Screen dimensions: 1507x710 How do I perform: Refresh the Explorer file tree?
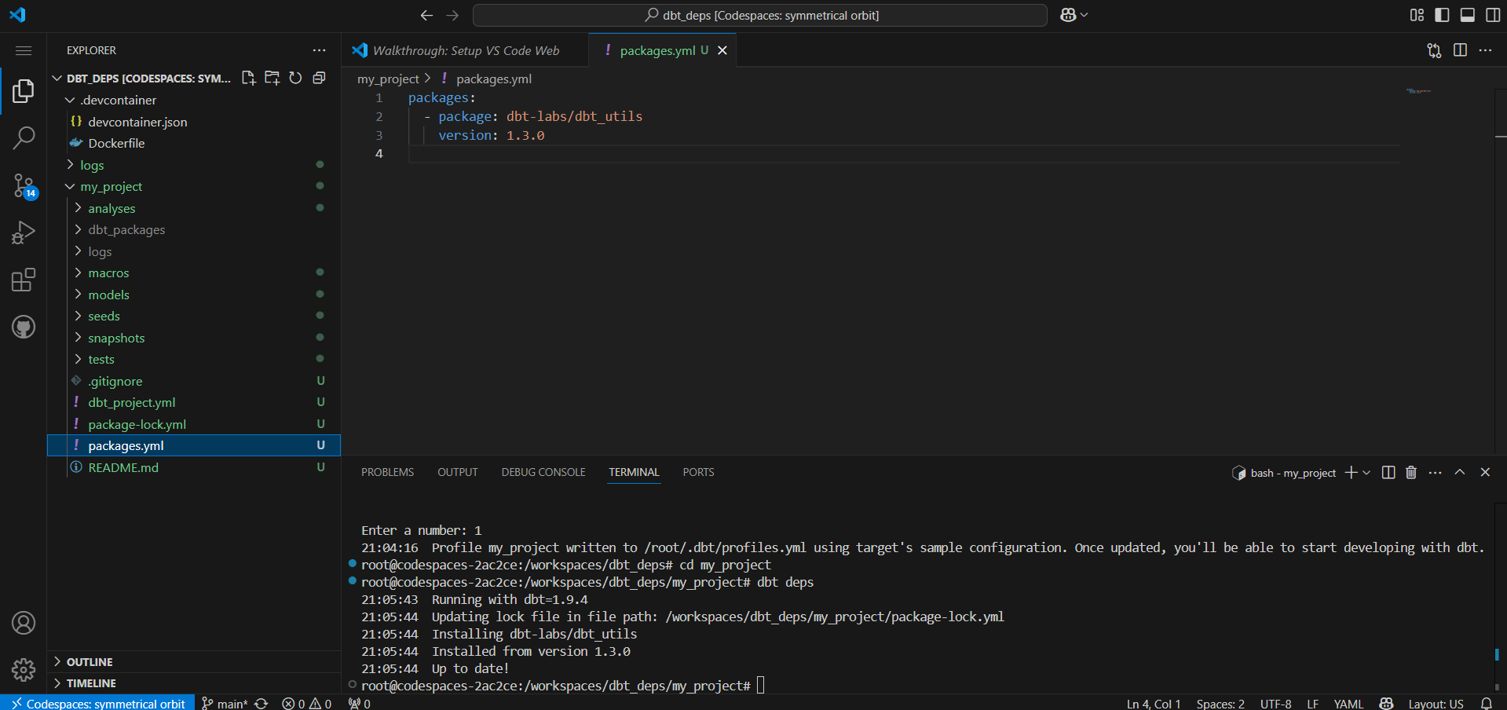[x=295, y=78]
